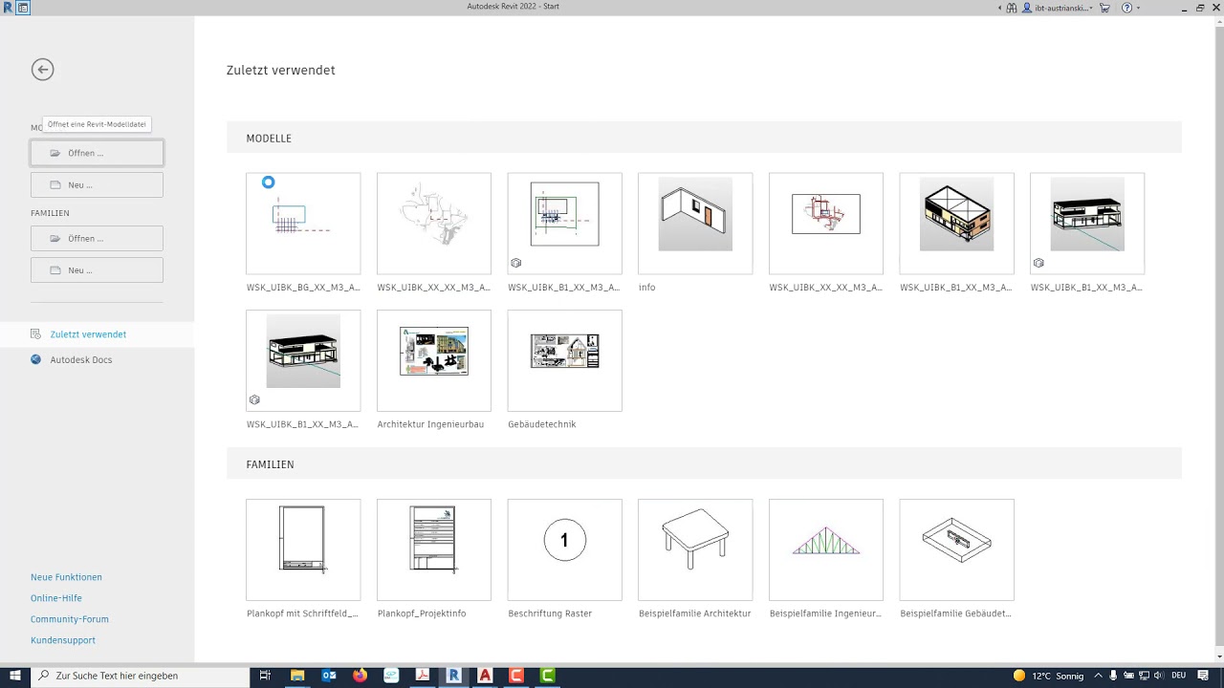Click the green C app taskbar icon

pyautogui.click(x=548, y=676)
